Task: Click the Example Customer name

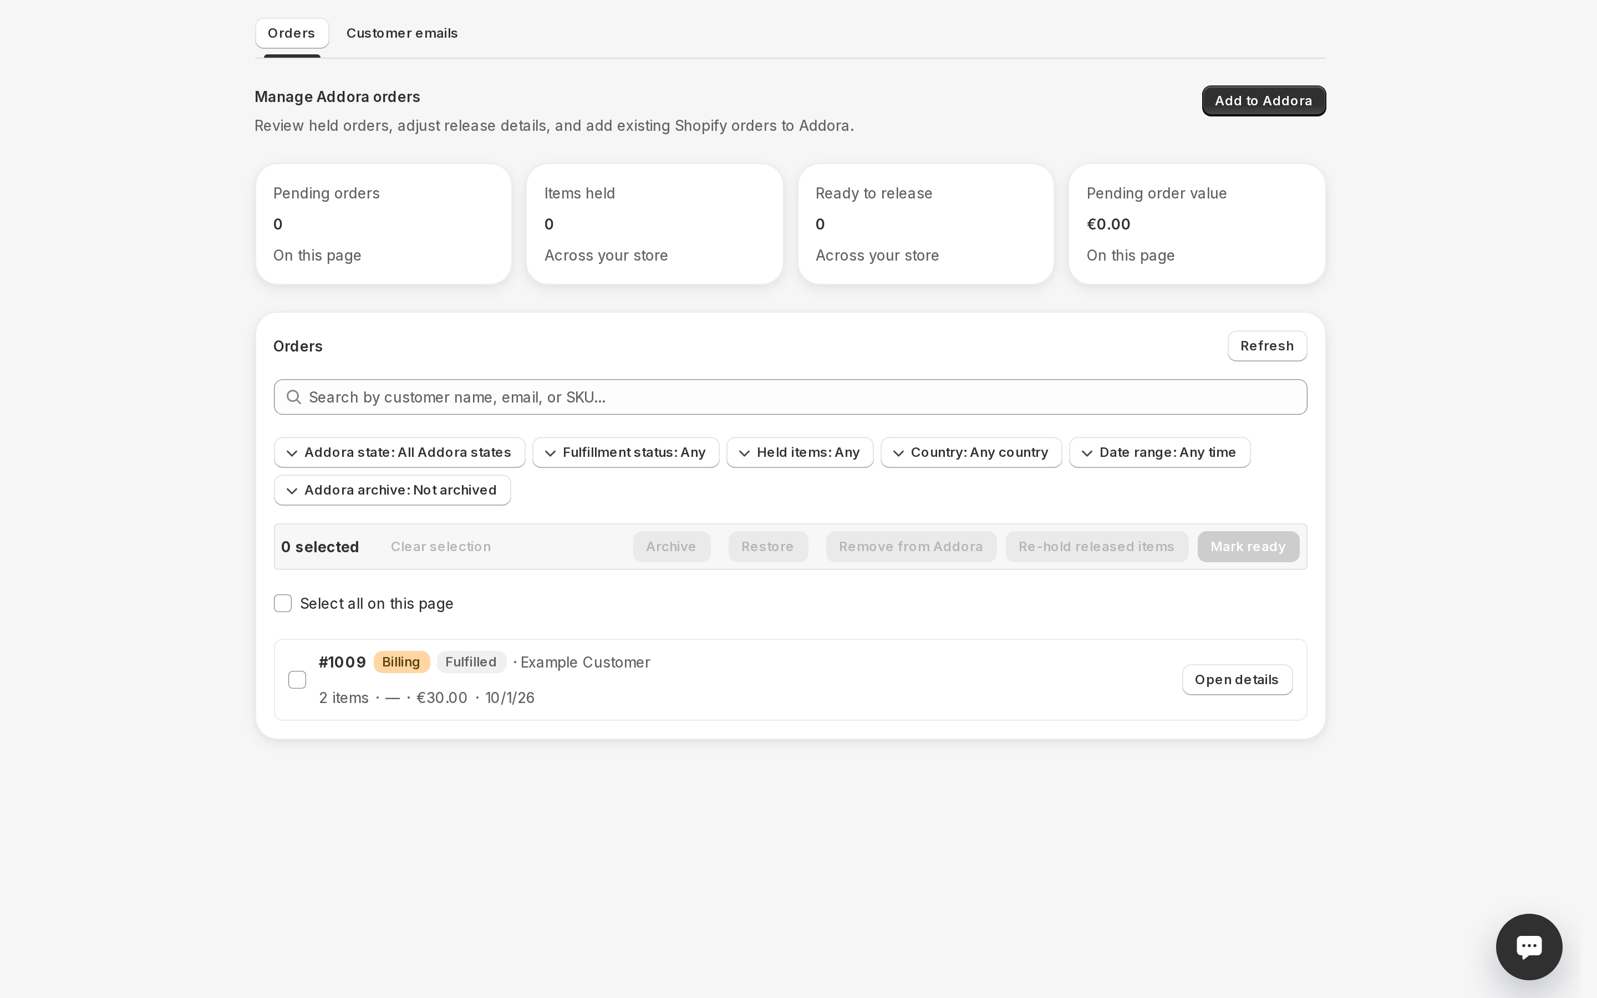Action: [x=586, y=662]
